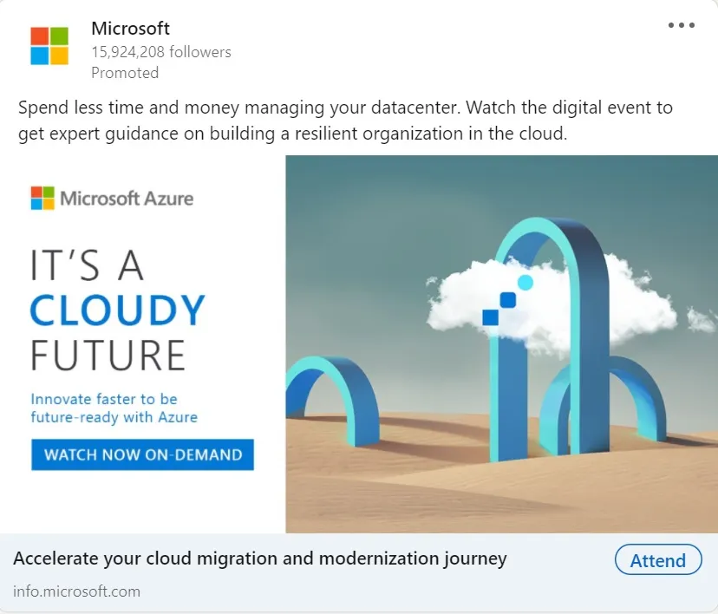Viewport: 718px width, 614px height.
Task: Click the blue CLOUDY headline word
Action: point(117,310)
